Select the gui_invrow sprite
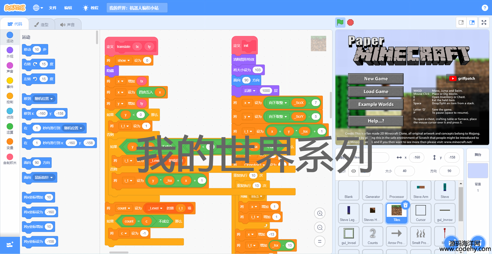 (445, 213)
